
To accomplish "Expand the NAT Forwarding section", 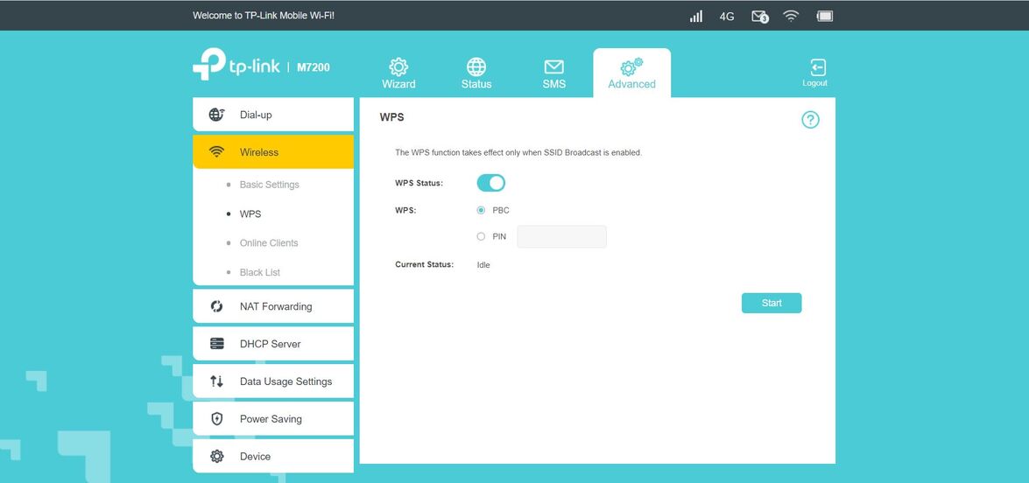I will click(273, 306).
